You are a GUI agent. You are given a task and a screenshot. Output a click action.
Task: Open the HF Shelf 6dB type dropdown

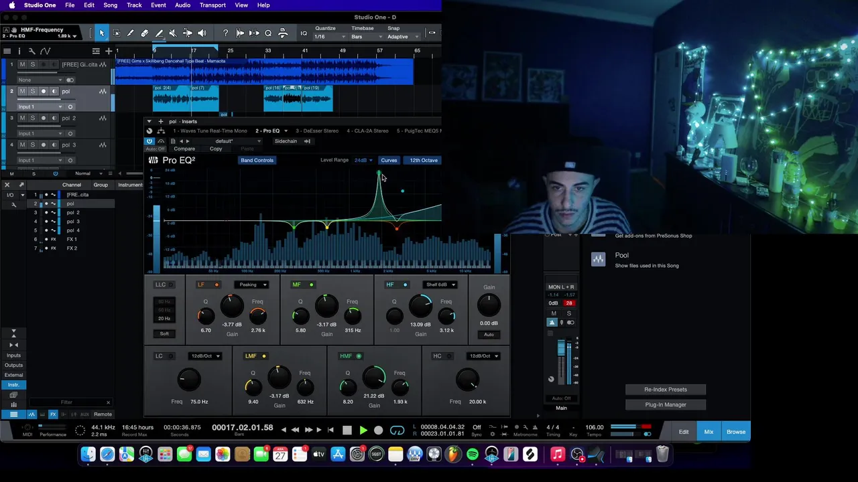440,285
